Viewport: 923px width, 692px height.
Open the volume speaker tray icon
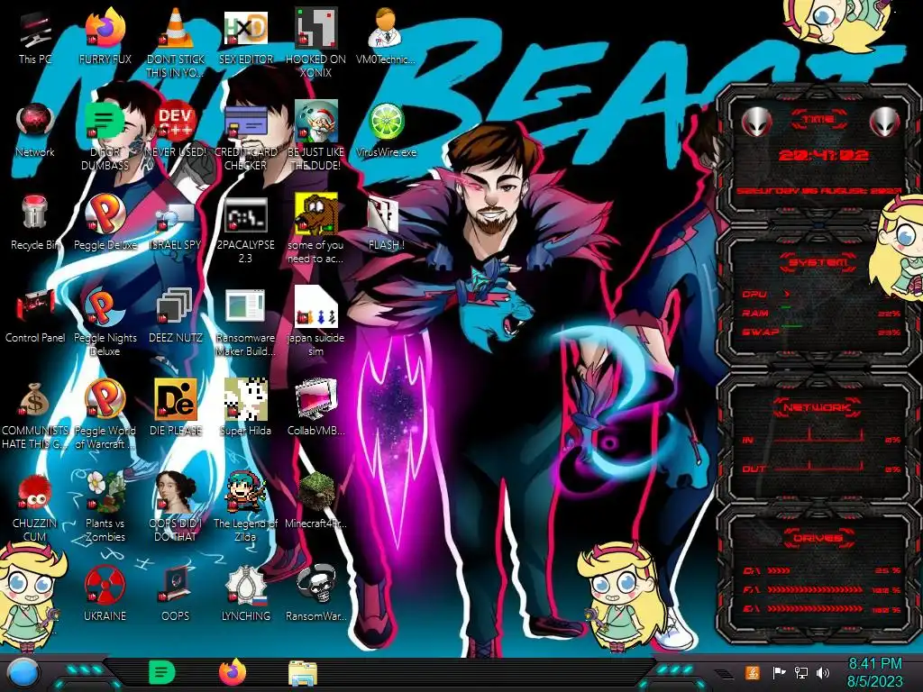(x=823, y=672)
